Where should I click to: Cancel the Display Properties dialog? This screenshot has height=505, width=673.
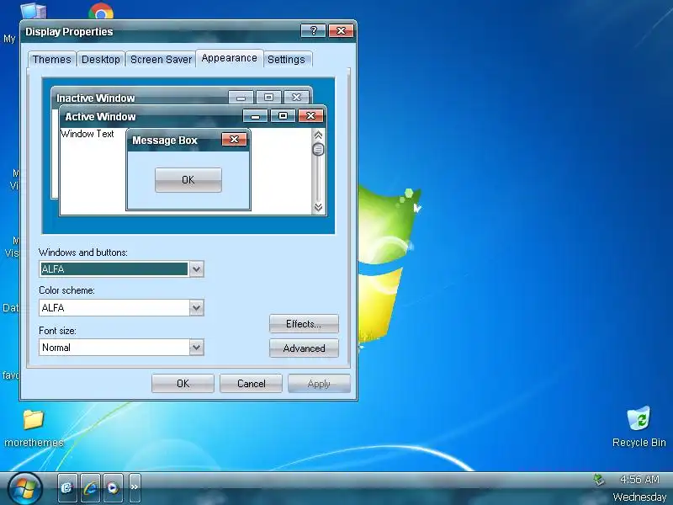click(x=251, y=384)
